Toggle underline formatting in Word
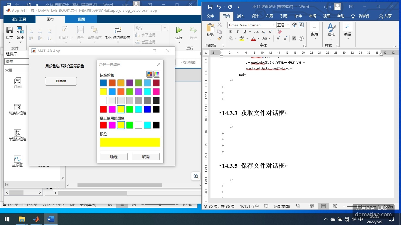Viewport: 401px width, 225px height. 245,32
